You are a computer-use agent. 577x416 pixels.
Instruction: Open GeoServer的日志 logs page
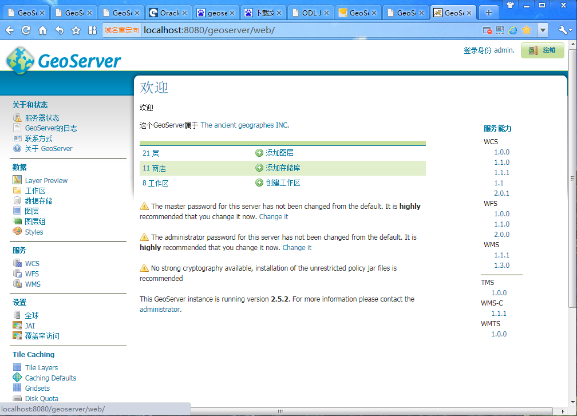(x=51, y=128)
